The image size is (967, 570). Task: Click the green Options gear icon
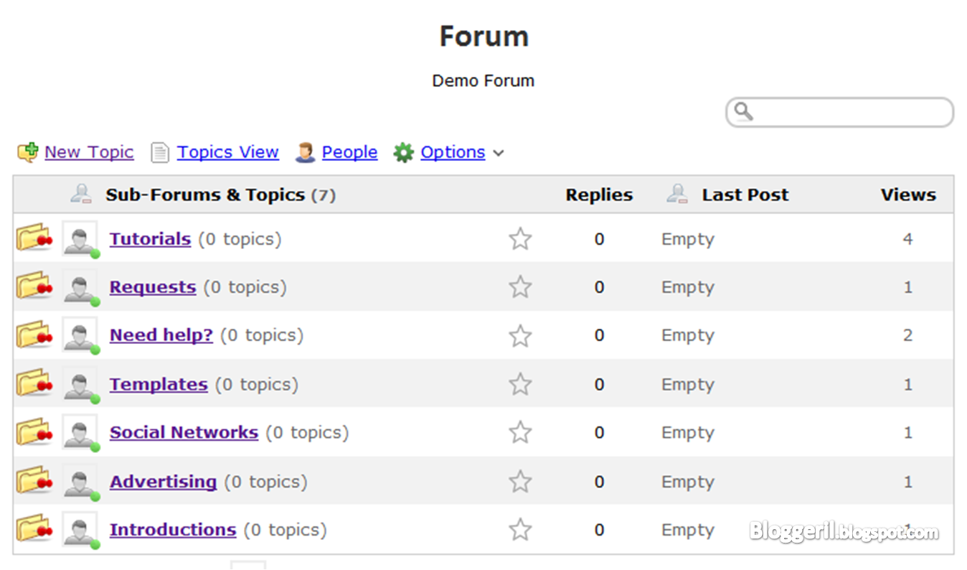404,152
